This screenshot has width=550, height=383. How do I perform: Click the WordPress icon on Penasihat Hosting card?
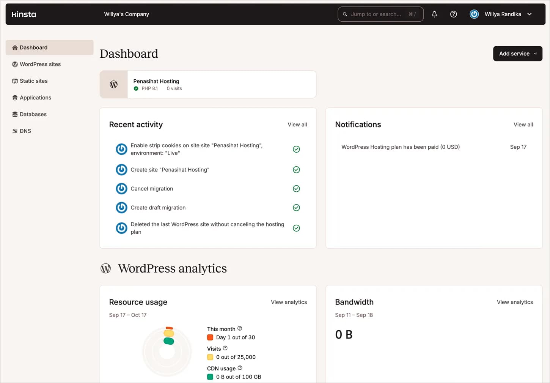click(x=113, y=84)
